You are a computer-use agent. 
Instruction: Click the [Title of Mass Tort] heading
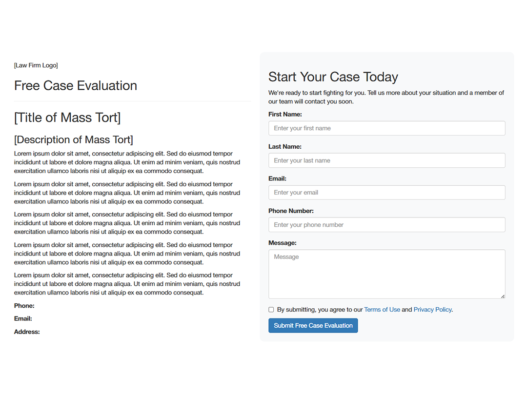(67, 118)
